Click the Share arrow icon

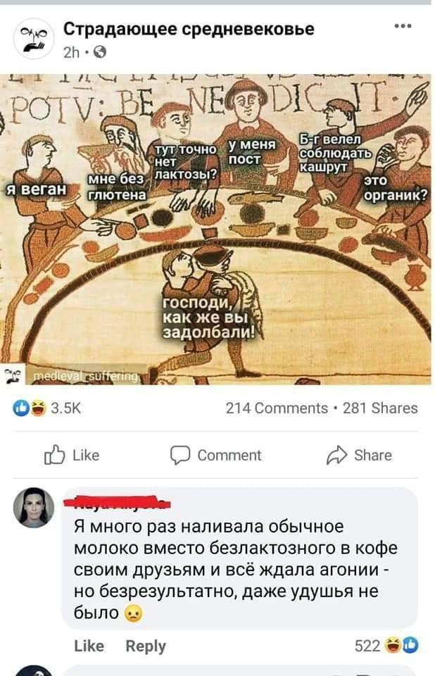pos(336,456)
